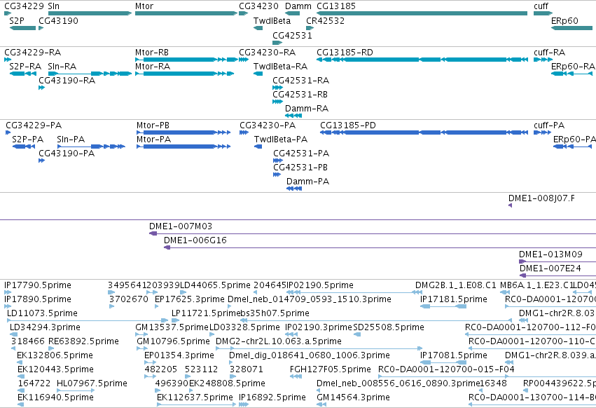Click the CG13185-RD transcript
Image resolution: width=596 pixels, height=408 pixels.
(x=422, y=60)
